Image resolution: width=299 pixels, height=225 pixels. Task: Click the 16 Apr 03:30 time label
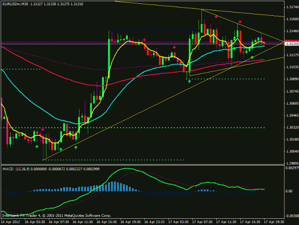[x=35, y=222]
